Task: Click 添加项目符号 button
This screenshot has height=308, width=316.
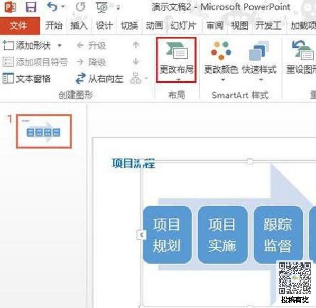Action: (x=35, y=61)
